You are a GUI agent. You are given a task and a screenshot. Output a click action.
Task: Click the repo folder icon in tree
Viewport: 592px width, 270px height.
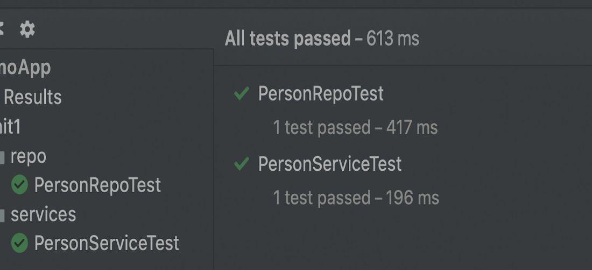[x=2, y=158]
